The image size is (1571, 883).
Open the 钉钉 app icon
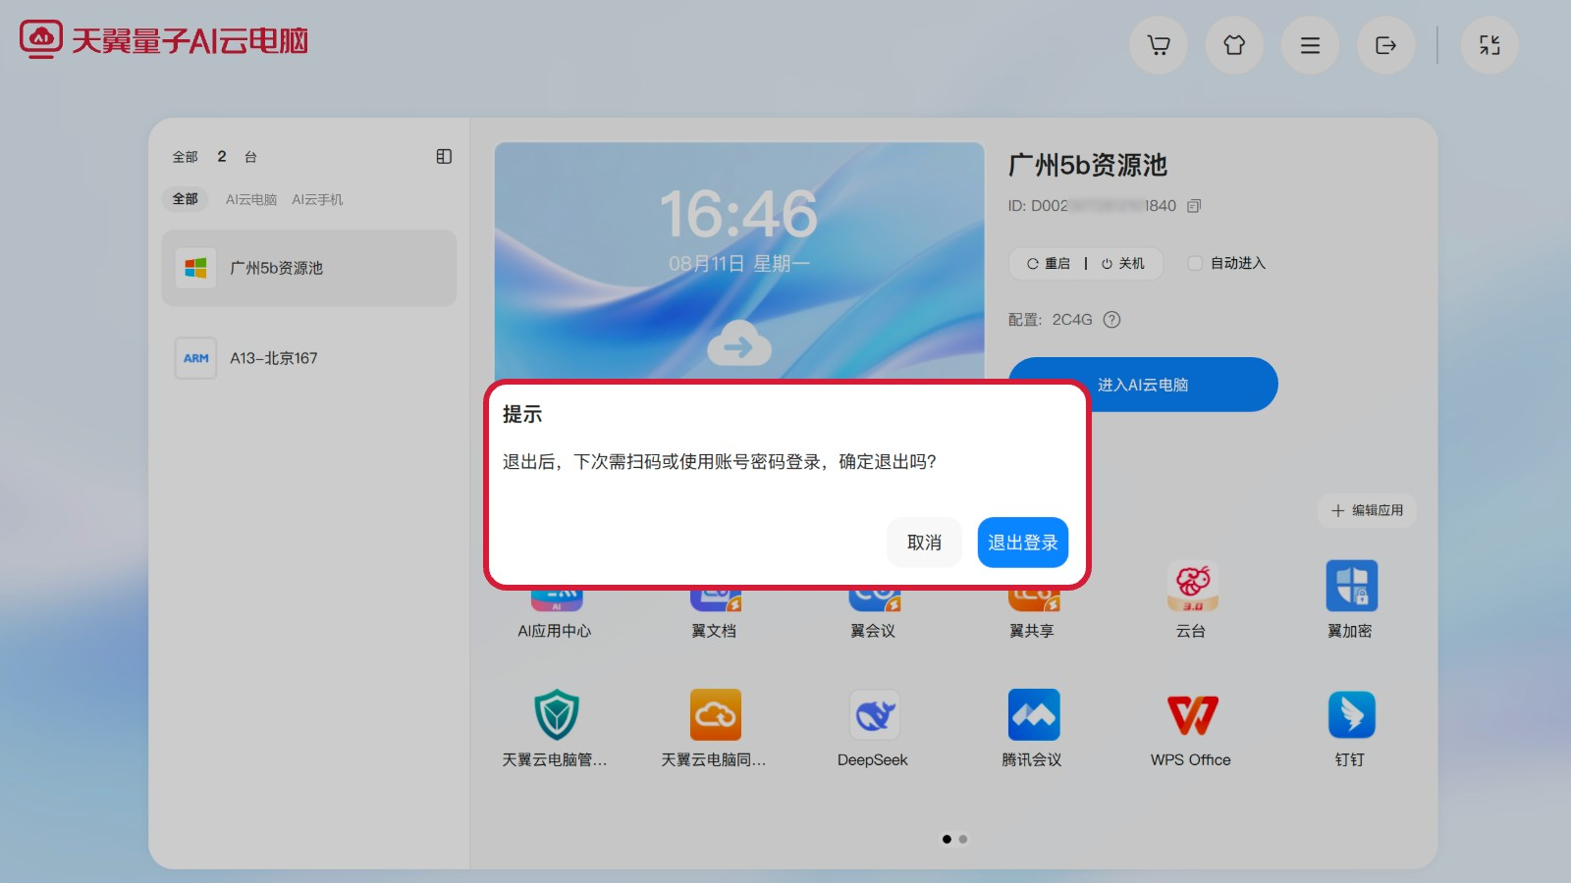click(x=1351, y=714)
